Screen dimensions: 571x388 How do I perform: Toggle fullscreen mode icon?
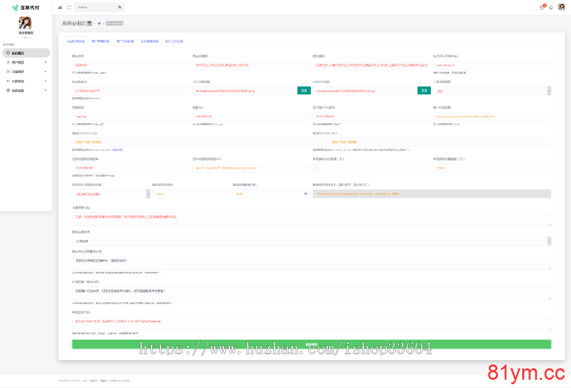[x=69, y=8]
